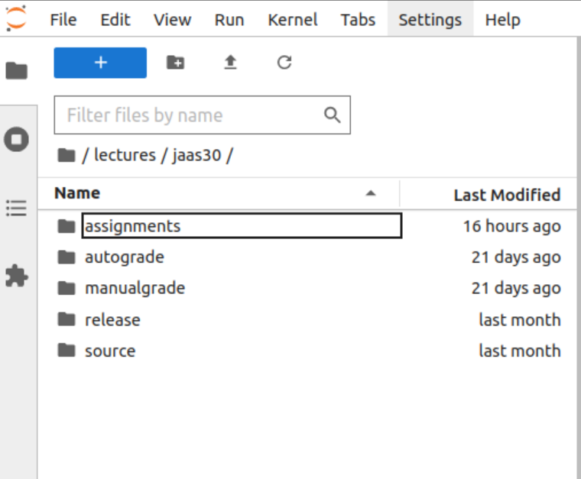Image resolution: width=581 pixels, height=479 pixels.
Task: Click the Jupyter logo
Action: click(x=16, y=19)
